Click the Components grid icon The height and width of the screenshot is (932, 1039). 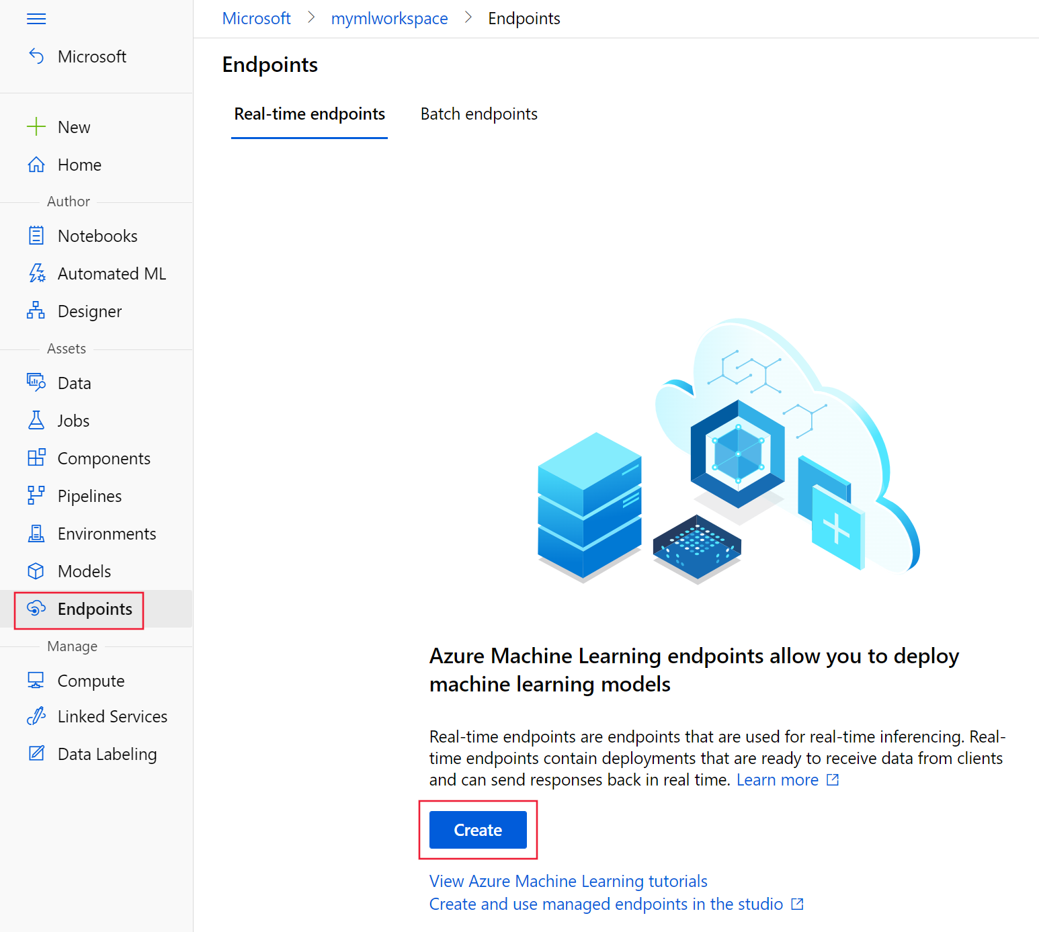pos(36,458)
